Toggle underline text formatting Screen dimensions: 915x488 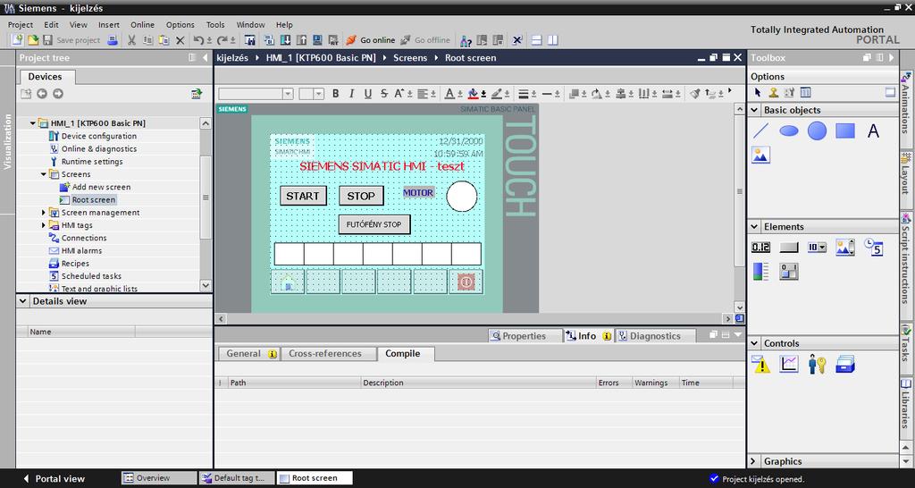click(367, 93)
